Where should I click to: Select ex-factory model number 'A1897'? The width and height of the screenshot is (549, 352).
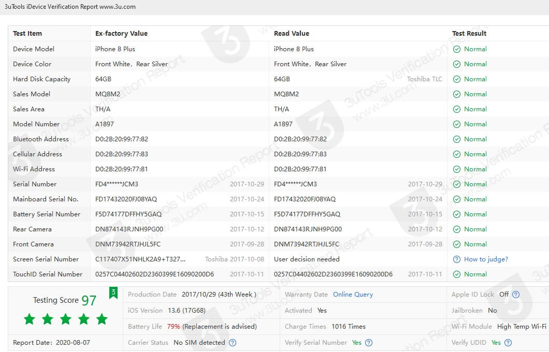tap(104, 124)
